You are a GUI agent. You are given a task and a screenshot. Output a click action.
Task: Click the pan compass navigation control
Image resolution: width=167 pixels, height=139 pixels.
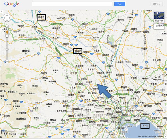tap(7, 18)
